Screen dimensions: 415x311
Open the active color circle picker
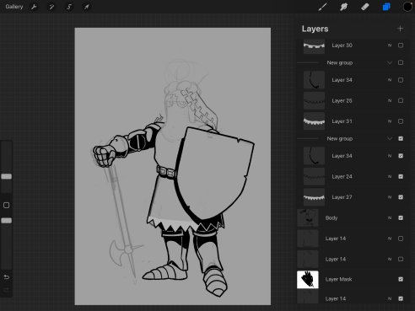click(407, 7)
